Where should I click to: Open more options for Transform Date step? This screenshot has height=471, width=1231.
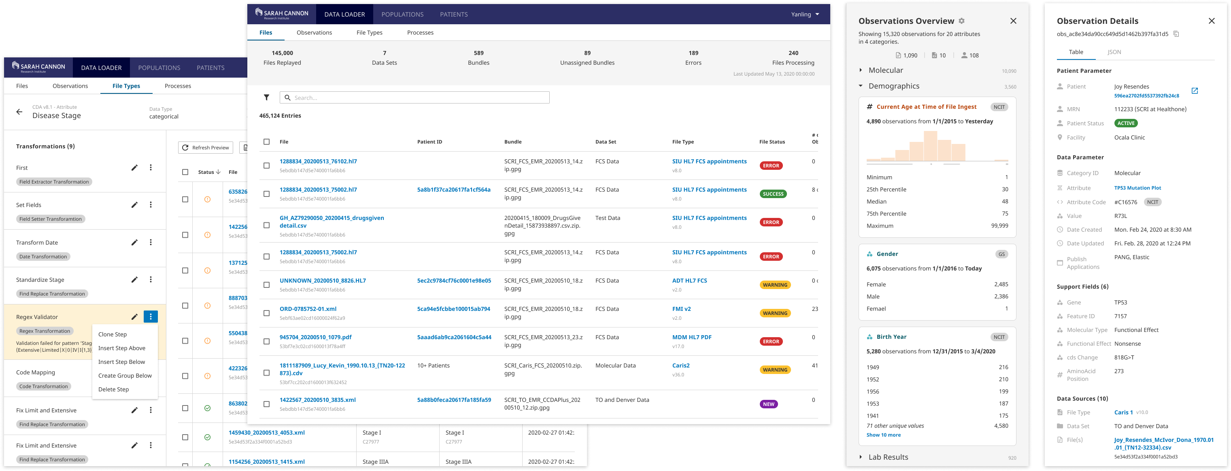click(151, 243)
